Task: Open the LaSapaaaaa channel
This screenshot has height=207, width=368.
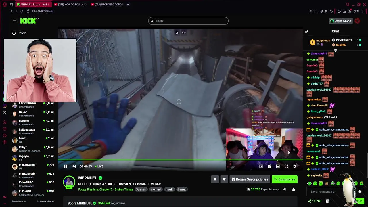Action: [x=33, y=131]
